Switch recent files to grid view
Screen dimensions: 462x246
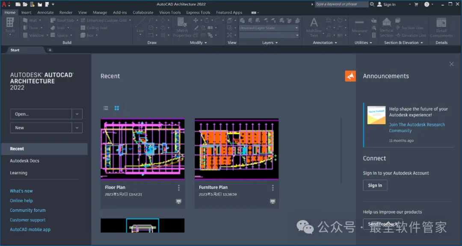pyautogui.click(x=117, y=108)
